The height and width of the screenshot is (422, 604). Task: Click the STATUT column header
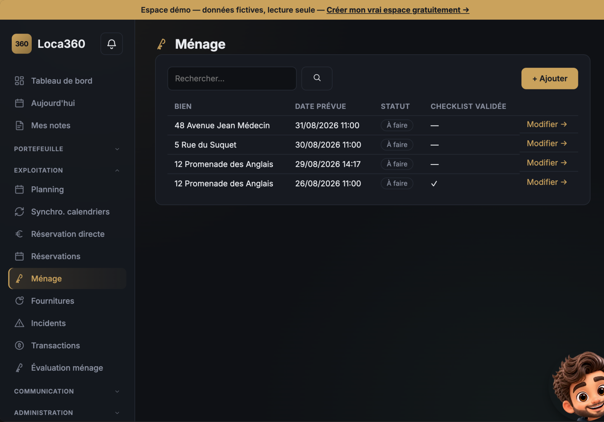click(x=395, y=106)
